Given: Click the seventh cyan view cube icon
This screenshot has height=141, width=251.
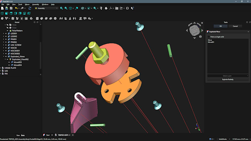Looking at the screenshot, I should click(x=29, y=13).
